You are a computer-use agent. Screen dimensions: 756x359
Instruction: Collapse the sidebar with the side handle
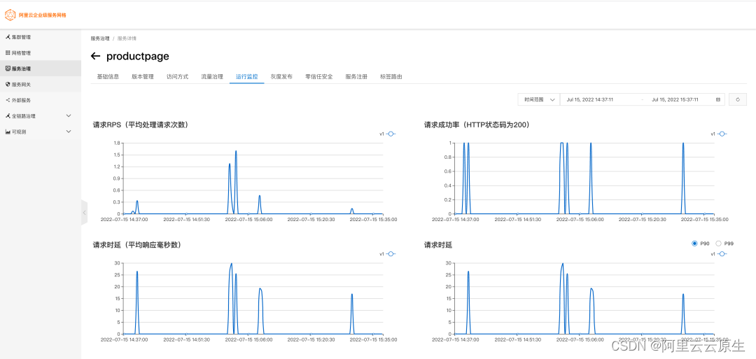click(x=85, y=213)
